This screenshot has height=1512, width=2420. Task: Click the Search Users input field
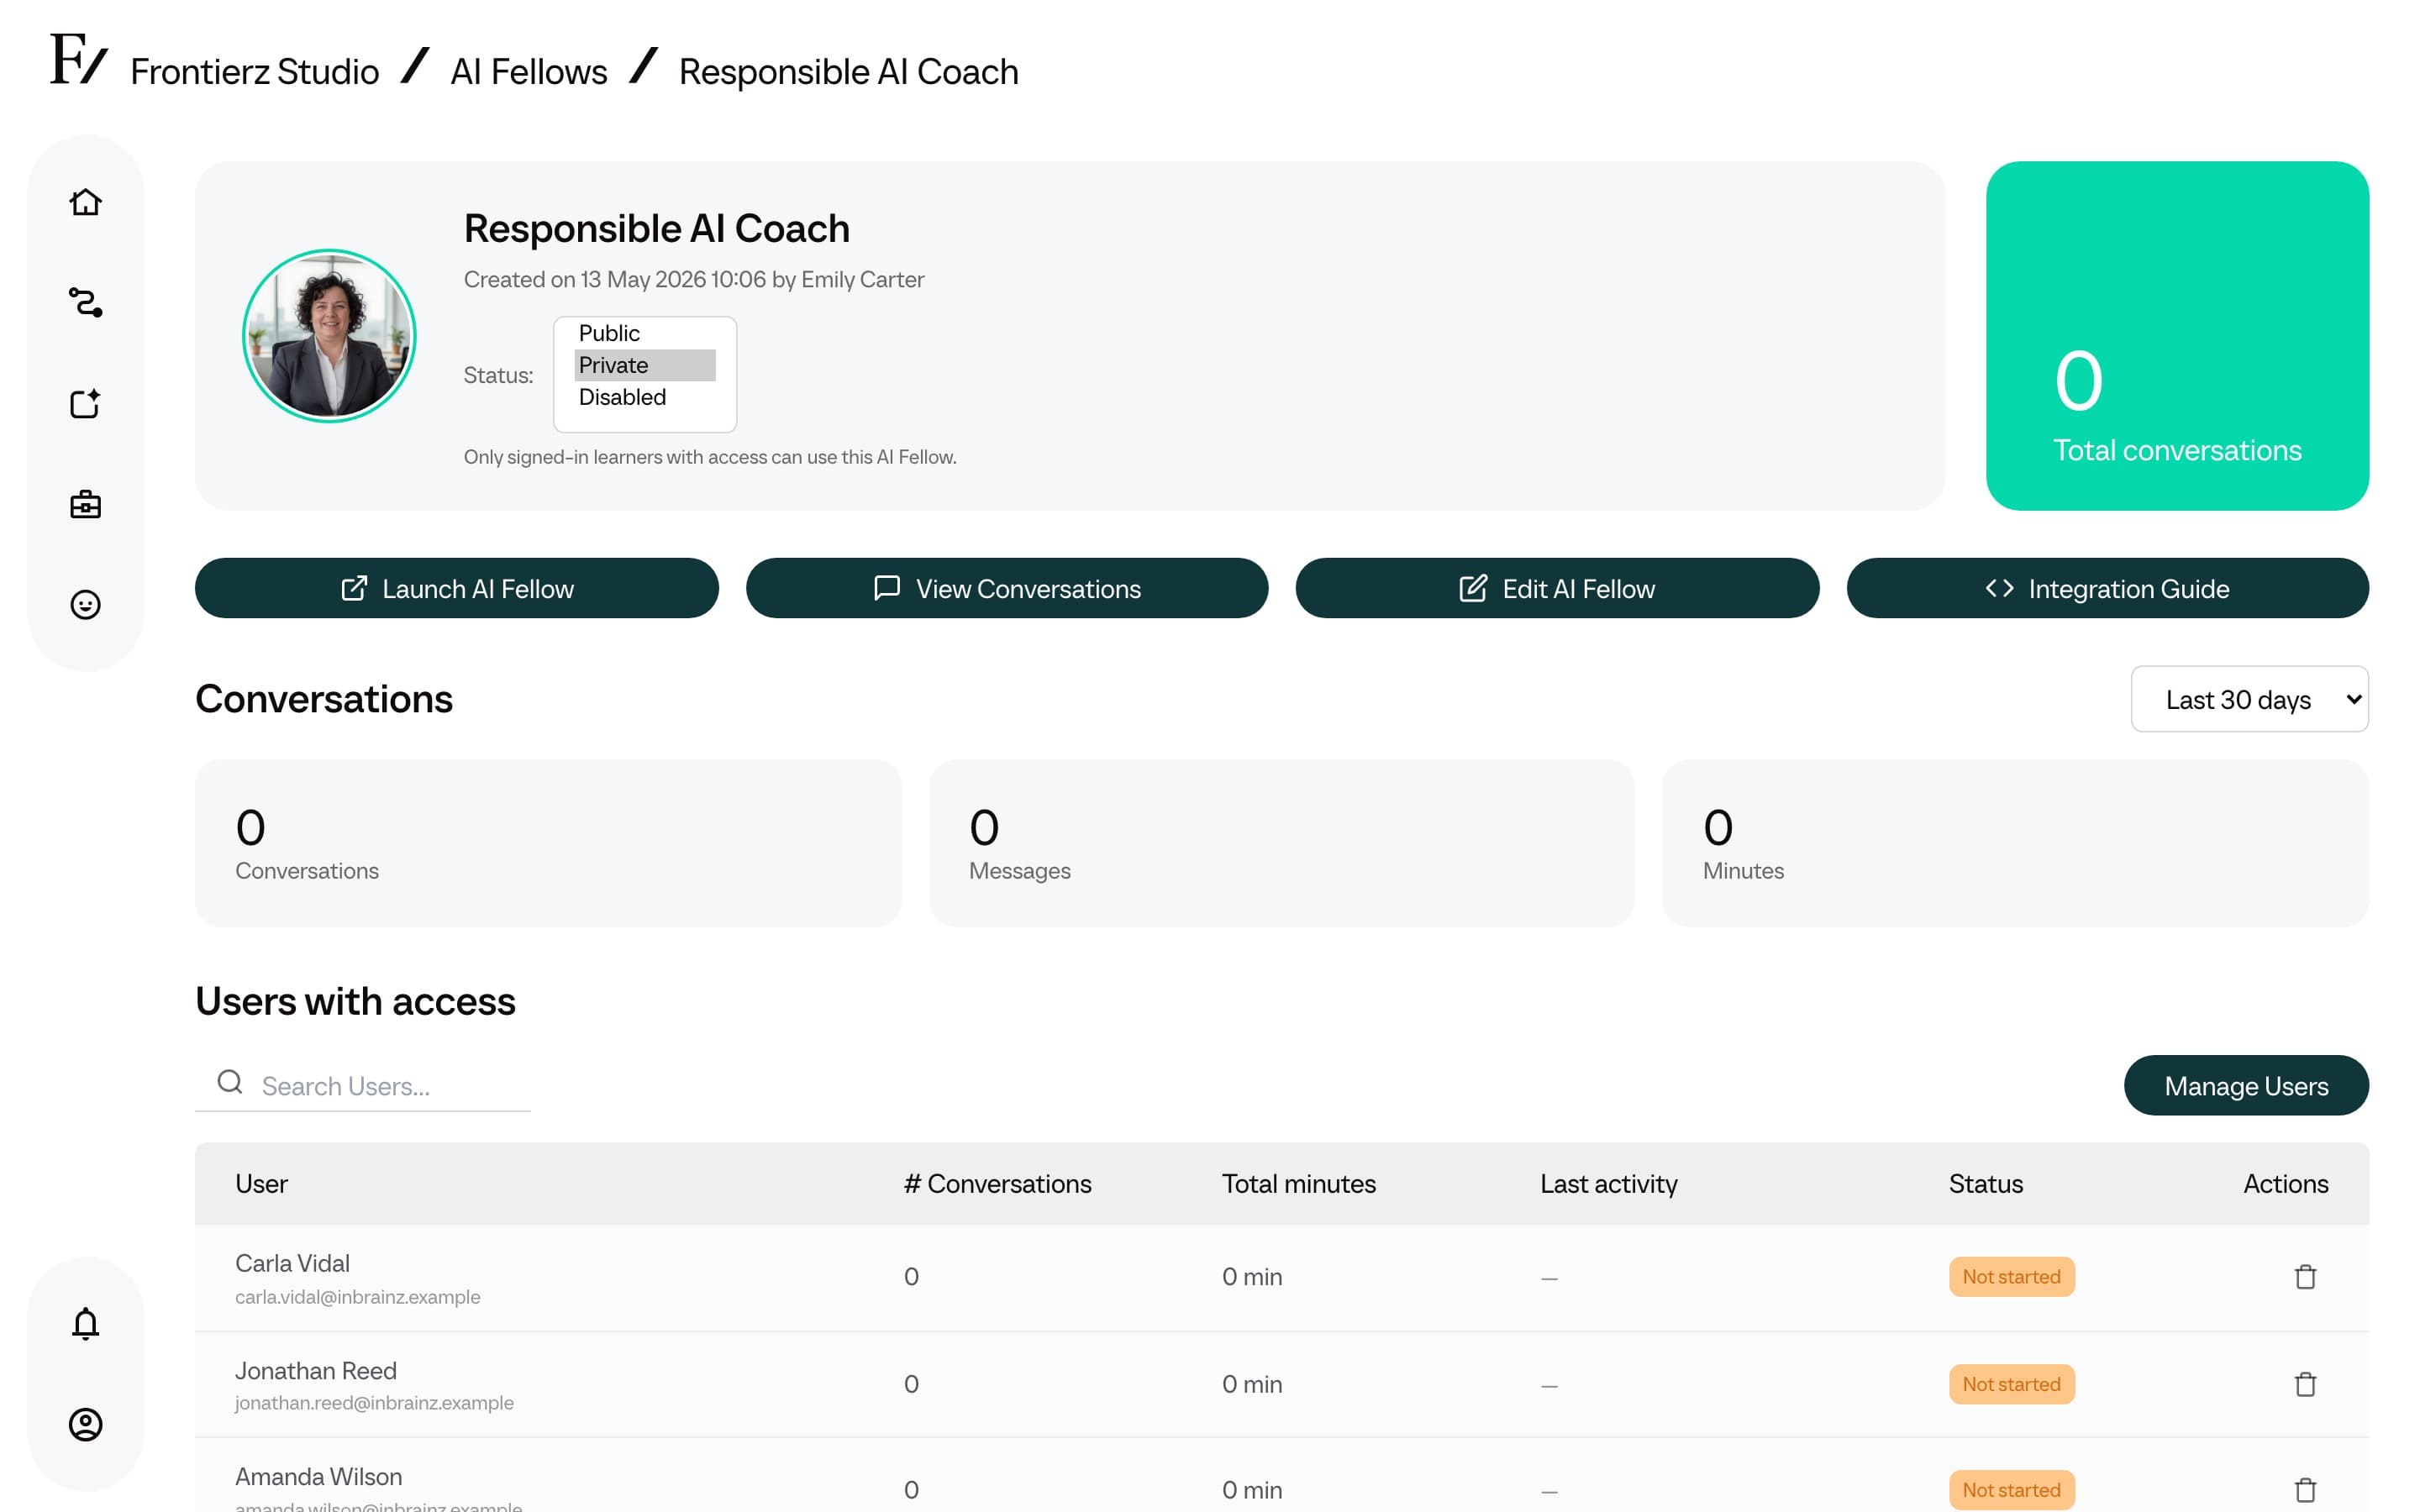click(x=363, y=1085)
